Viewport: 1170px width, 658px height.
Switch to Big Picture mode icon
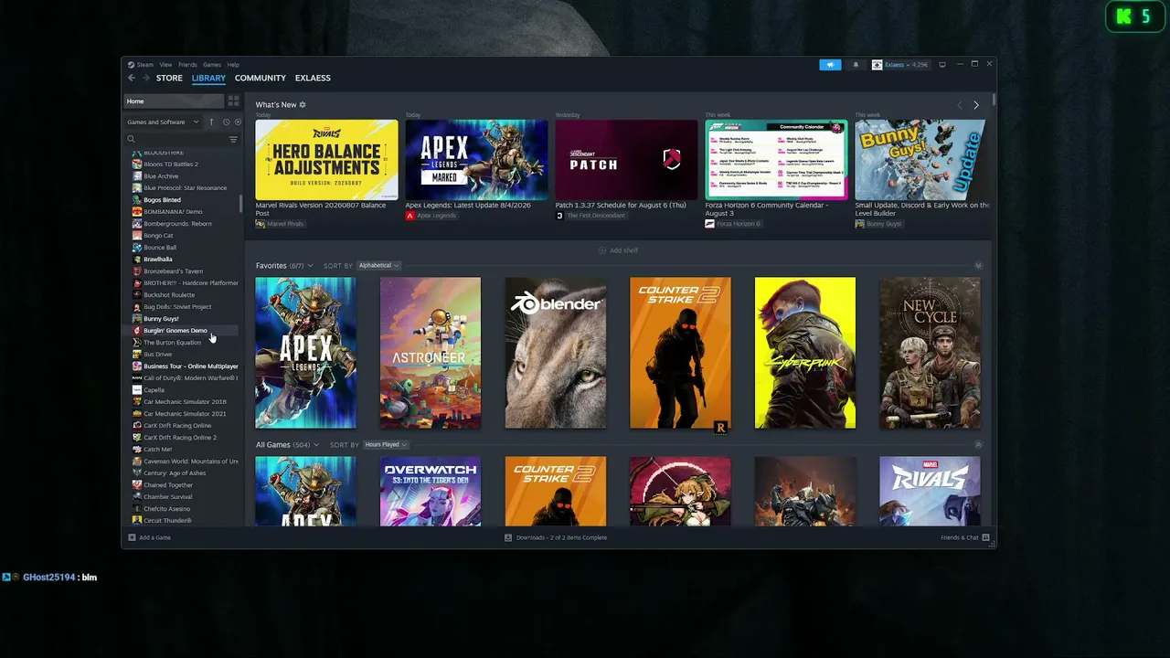(941, 65)
